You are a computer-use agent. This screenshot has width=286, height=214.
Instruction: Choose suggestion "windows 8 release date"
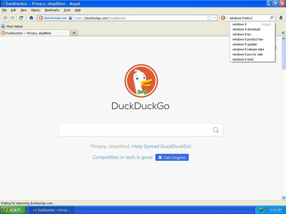[252, 49]
